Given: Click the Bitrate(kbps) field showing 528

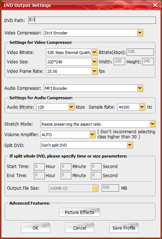Looking at the screenshot, I should pos(140,52).
